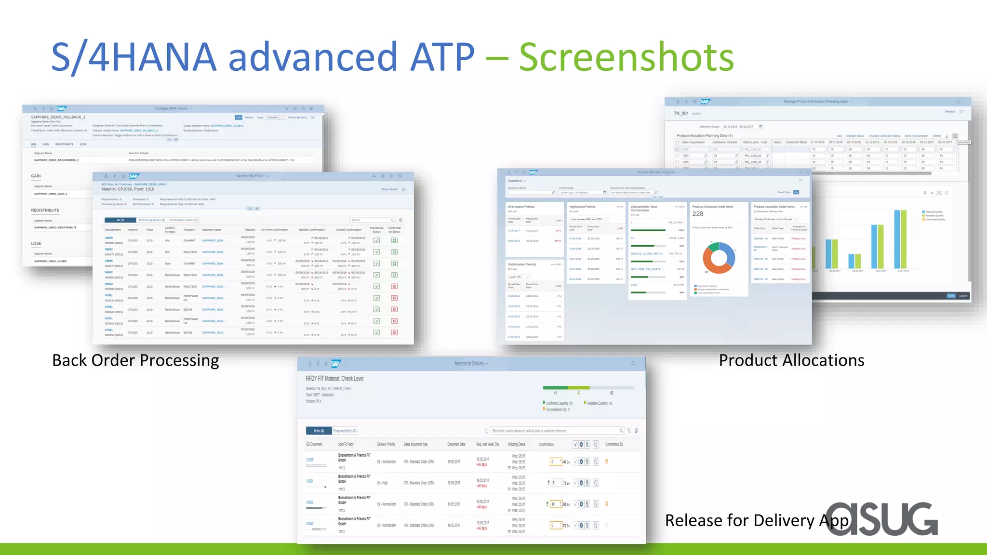Open search in Manage Product Allocation Planning Data
Screen dimensions: 987x555
958,102
